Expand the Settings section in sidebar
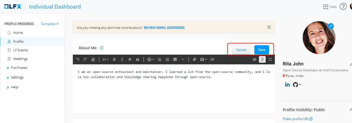The image size is (352, 123). click(17, 78)
